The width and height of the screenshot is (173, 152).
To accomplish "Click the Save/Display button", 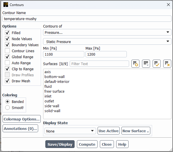I will tap(60, 144).
